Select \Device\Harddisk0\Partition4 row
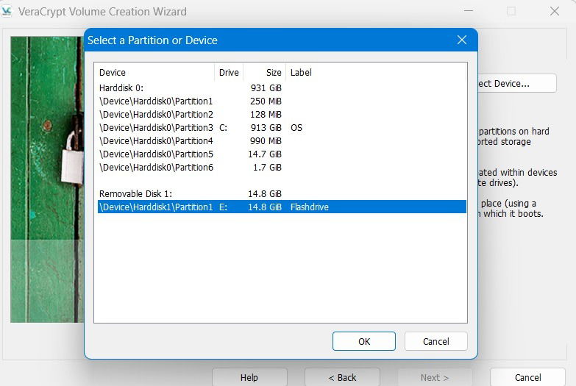The height and width of the screenshot is (386, 576). coord(282,140)
